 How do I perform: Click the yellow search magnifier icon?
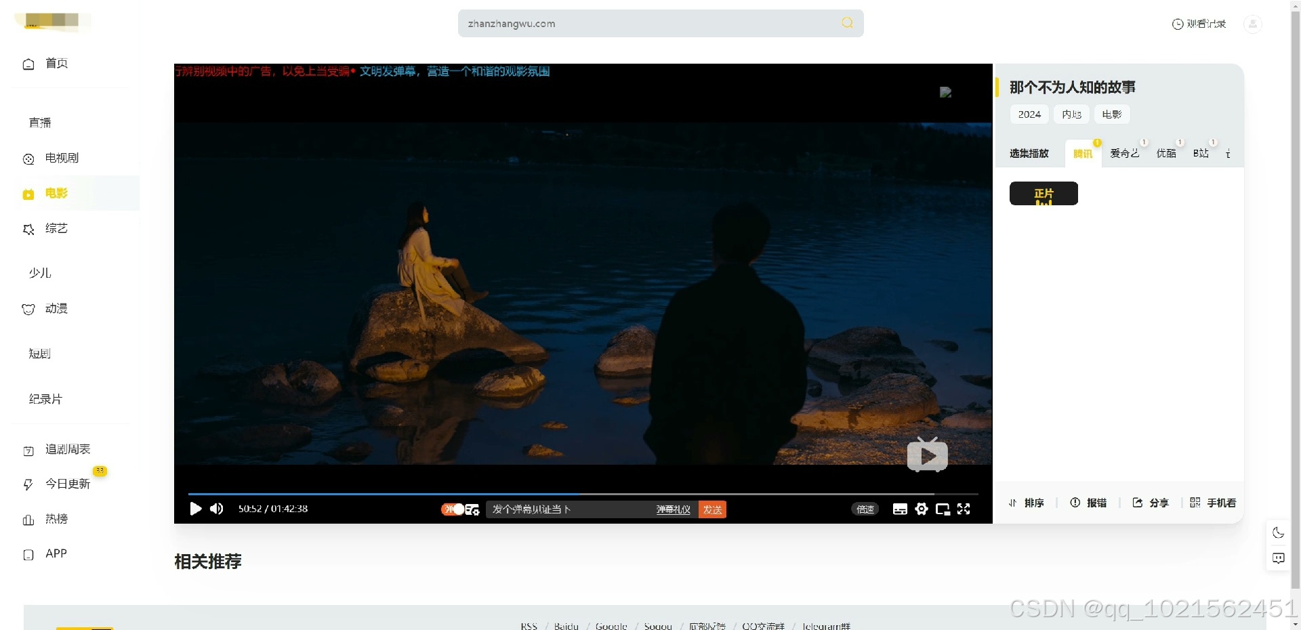click(x=847, y=23)
